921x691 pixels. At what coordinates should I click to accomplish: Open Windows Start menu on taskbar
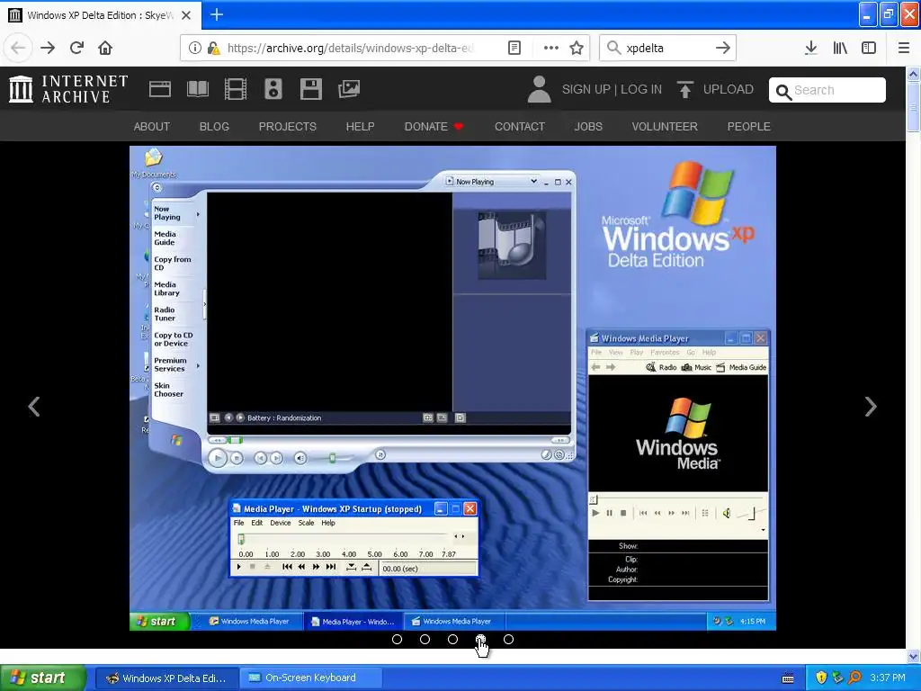pos(43,678)
